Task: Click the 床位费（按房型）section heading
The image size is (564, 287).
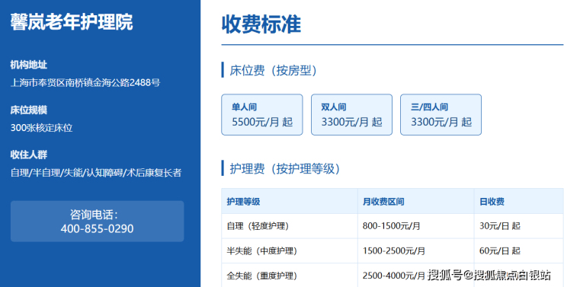Action: [x=273, y=70]
